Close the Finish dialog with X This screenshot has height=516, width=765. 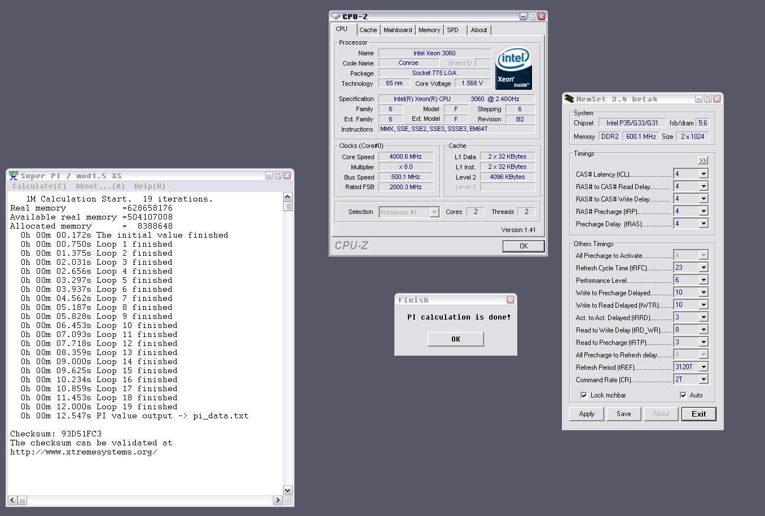[x=511, y=300]
